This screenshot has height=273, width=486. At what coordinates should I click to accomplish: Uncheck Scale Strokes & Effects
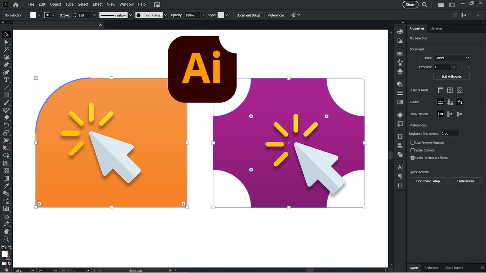[412, 158]
